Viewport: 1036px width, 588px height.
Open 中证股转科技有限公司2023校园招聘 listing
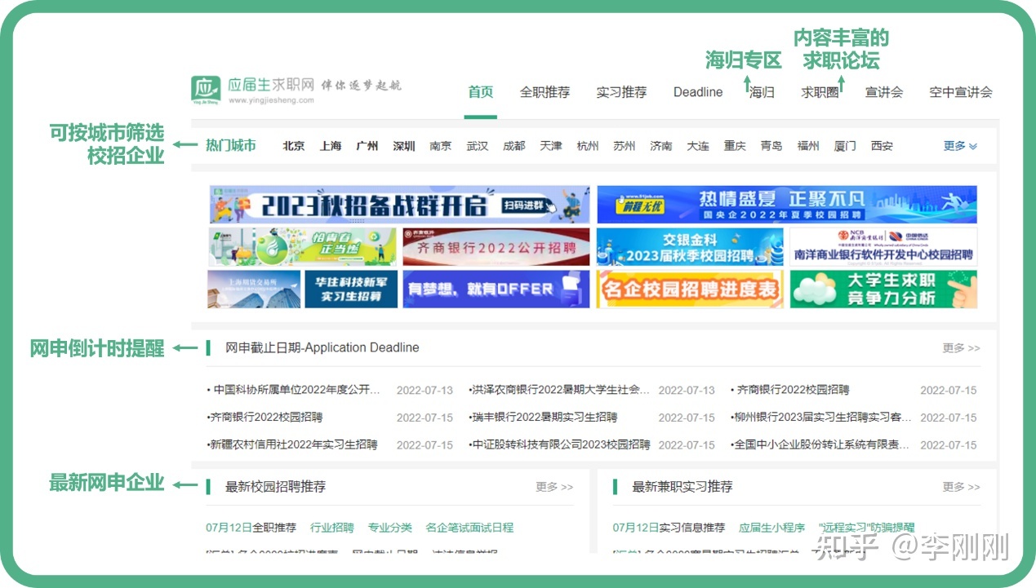[x=559, y=444]
